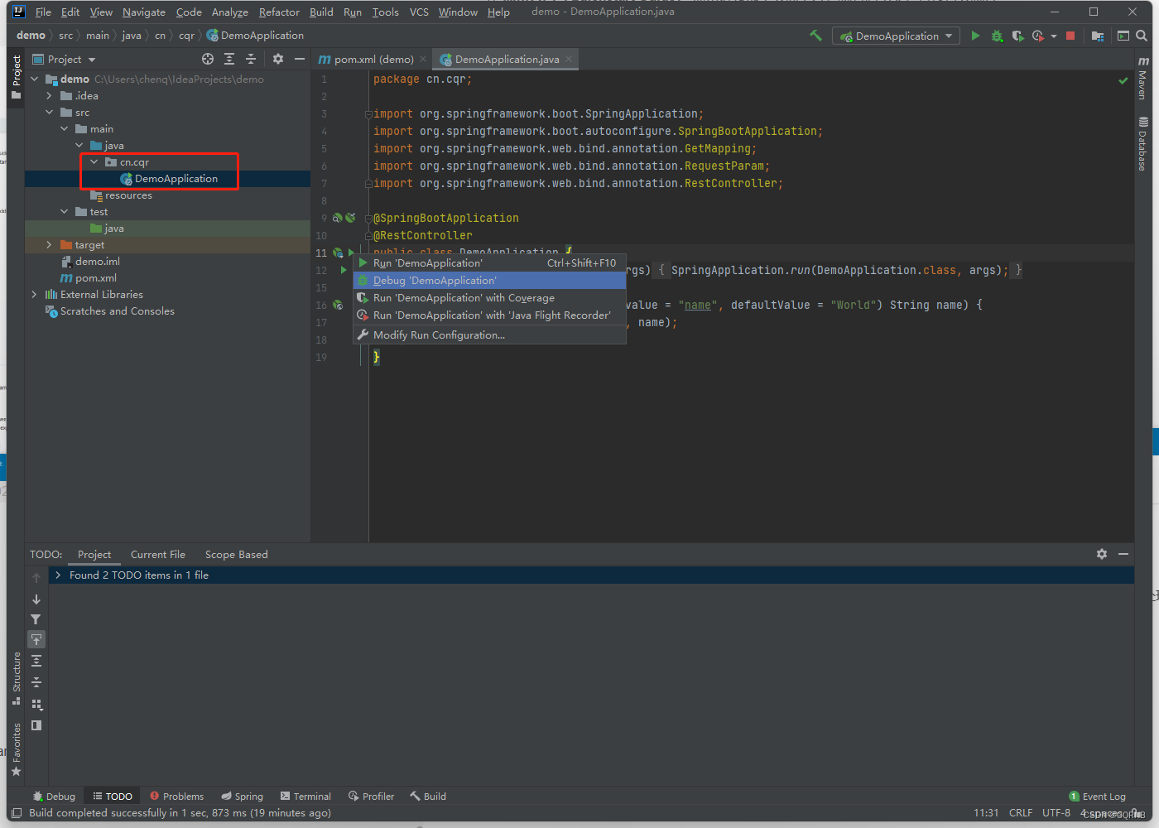Open the Terminal tool window
This screenshot has height=828, width=1159.
pos(305,796)
